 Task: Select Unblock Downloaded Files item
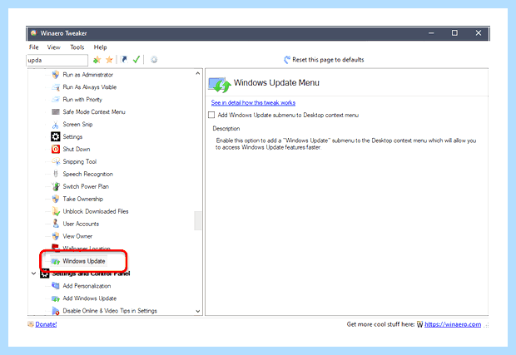coord(96,211)
